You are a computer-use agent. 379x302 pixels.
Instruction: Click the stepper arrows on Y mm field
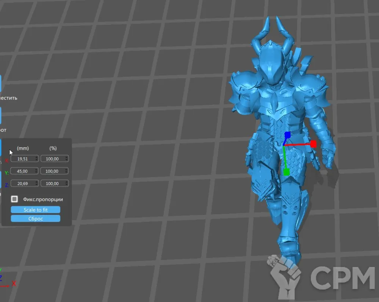(36, 171)
